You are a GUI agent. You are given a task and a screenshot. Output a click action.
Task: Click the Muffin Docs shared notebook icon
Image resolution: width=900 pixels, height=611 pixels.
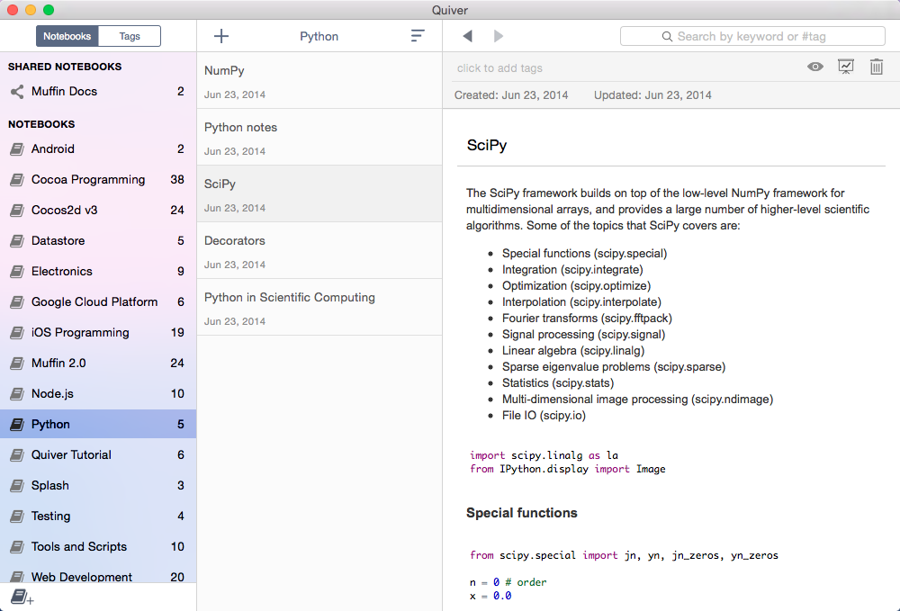(x=17, y=92)
